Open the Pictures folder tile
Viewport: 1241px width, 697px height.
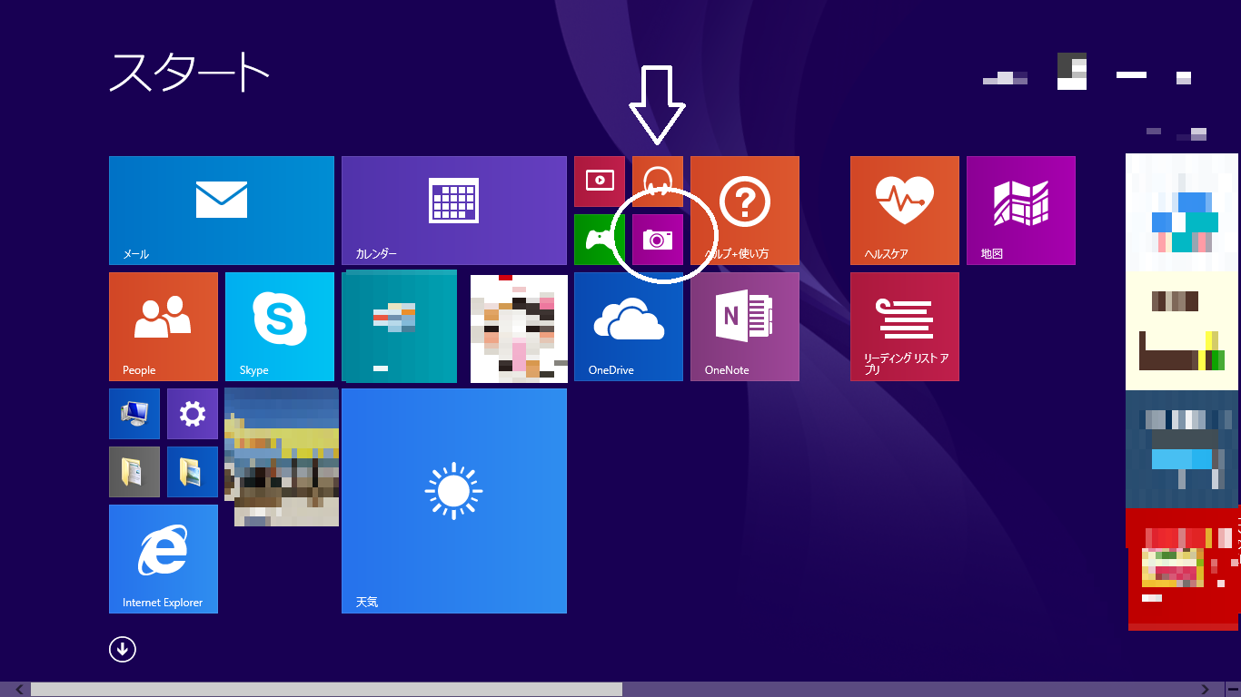click(193, 472)
